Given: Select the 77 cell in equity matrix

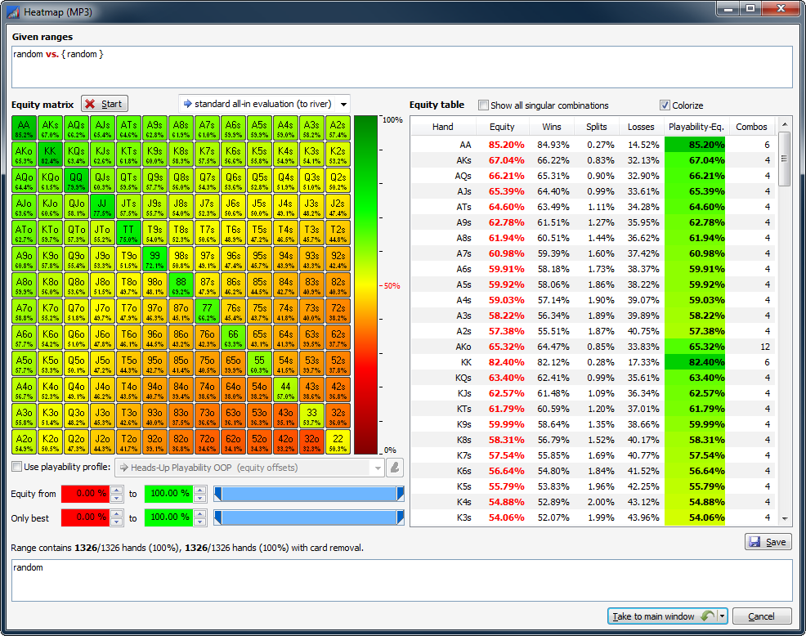Looking at the screenshot, I should tap(207, 311).
